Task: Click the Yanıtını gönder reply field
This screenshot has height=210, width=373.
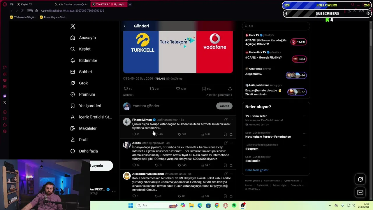Action: 173,106
